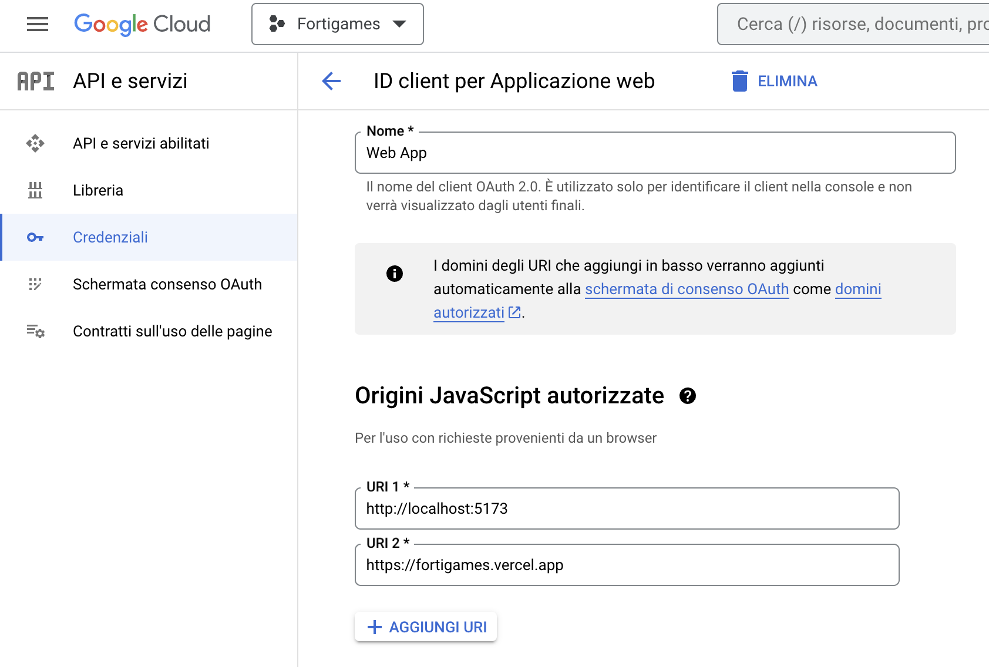The image size is (989, 667).
Task: Click the project selector dots icon
Action: (x=277, y=24)
